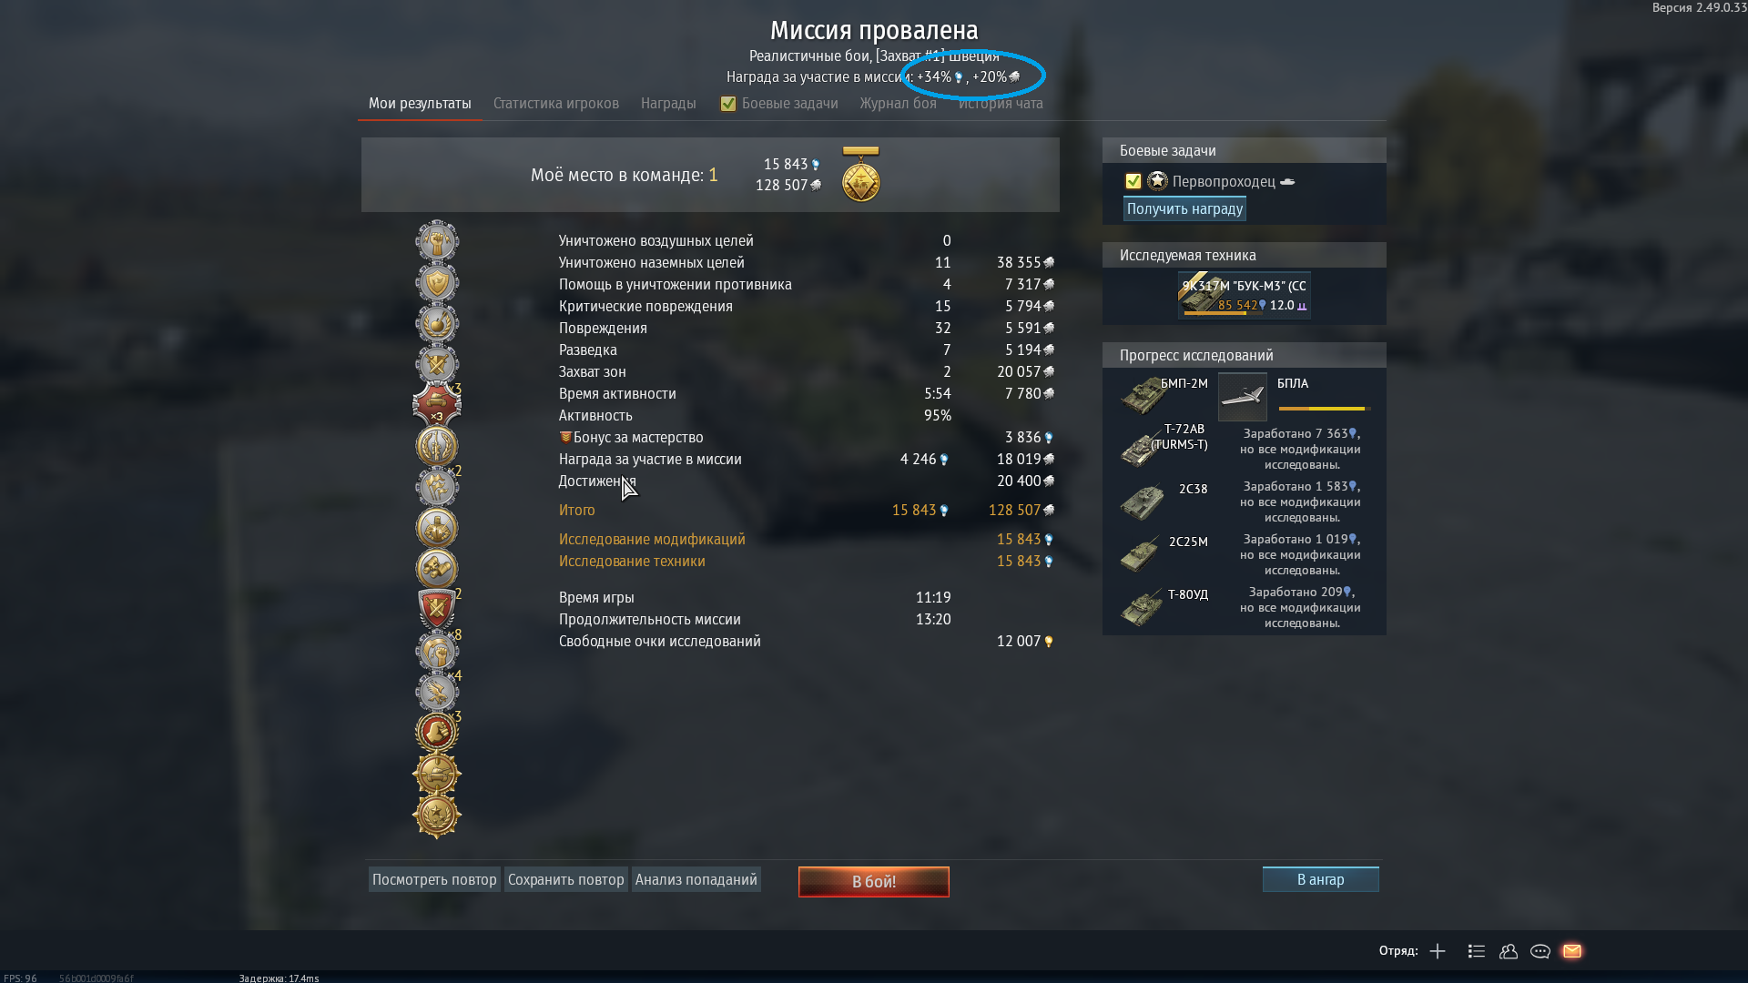Select the 9К317М БУК-М3 research vehicle card

pyautogui.click(x=1245, y=295)
